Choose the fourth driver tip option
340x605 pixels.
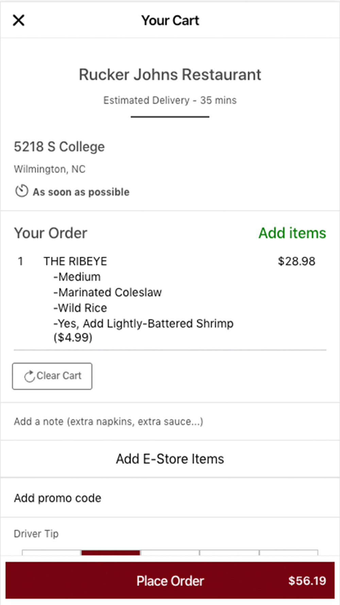tap(230, 553)
